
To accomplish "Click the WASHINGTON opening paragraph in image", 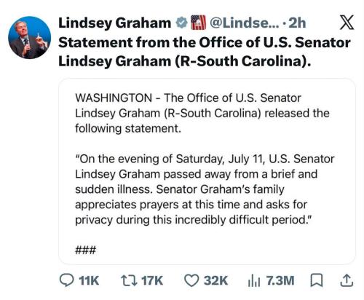I will coord(202,113).
